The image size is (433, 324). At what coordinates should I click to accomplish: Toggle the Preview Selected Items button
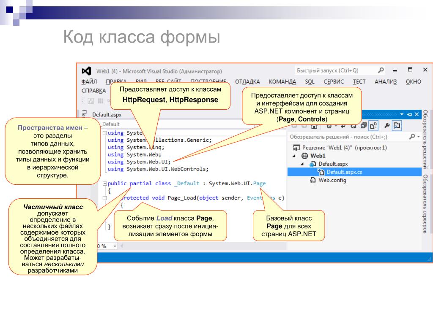[397, 126]
